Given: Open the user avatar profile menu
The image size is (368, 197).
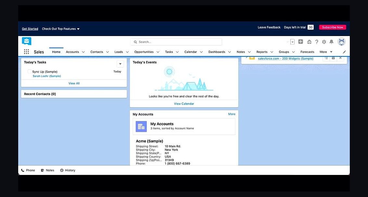Looking at the screenshot, I should 341,42.
